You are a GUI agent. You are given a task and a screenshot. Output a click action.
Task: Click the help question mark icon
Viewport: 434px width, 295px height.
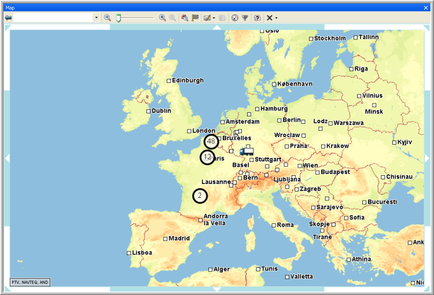pos(258,18)
